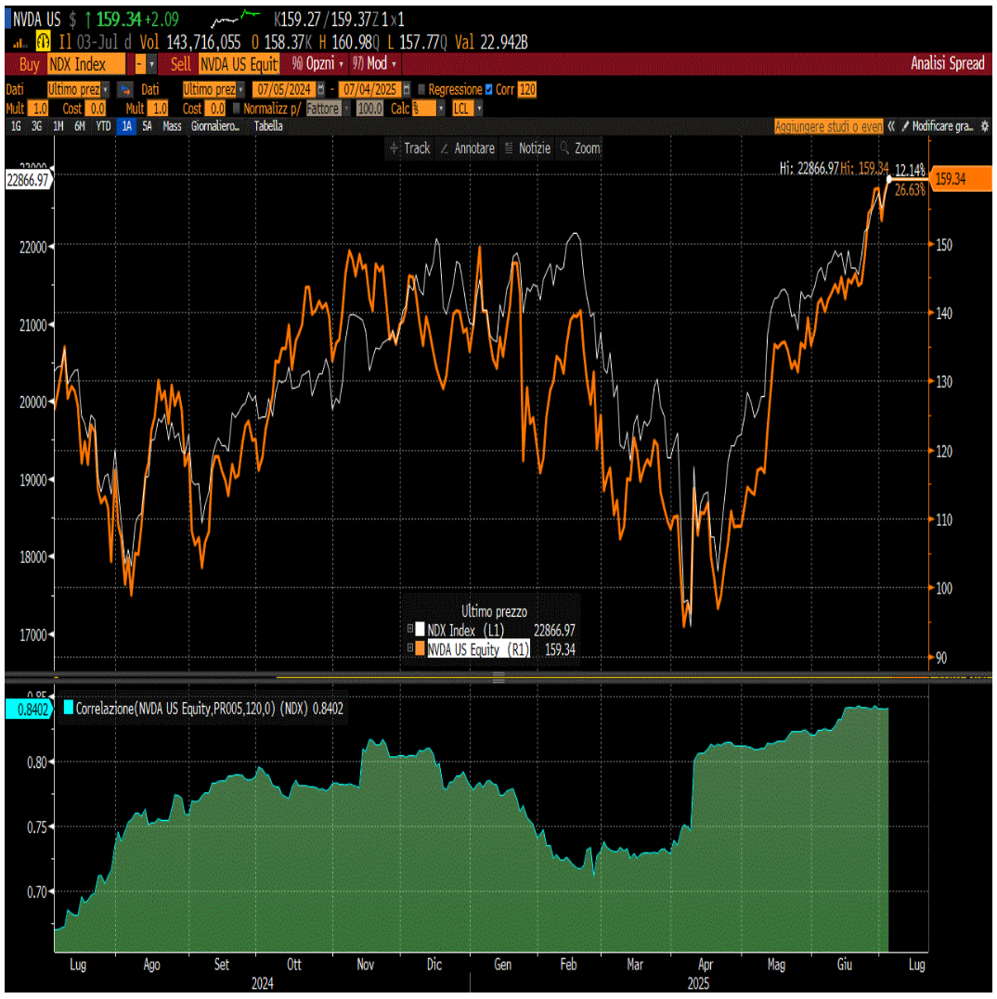Click the Sell side Mult 1.0 field
Viewport: 997px width, 999px height.
159,109
